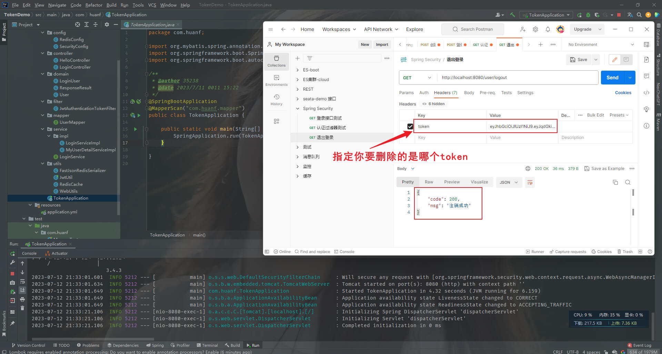Open the Postman notifications bell

(x=548, y=29)
